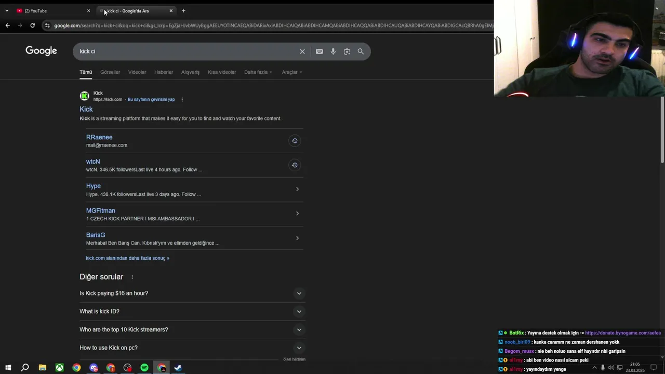Submit search with the magnifier icon
Screen dimensions: 665x374
[x=361, y=51]
